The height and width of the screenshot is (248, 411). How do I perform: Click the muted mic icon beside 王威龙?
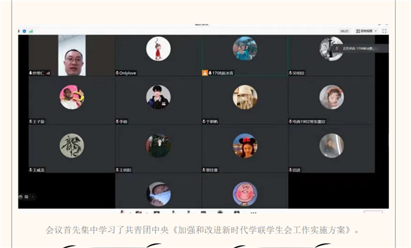30,170
